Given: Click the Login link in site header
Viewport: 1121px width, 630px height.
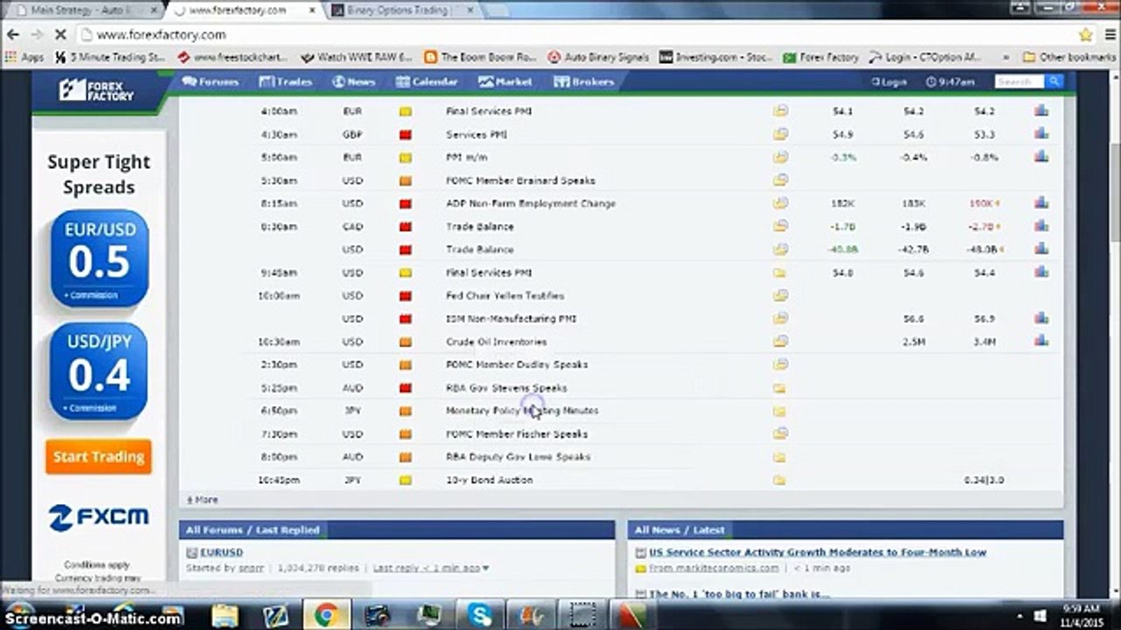Looking at the screenshot, I should (x=889, y=81).
